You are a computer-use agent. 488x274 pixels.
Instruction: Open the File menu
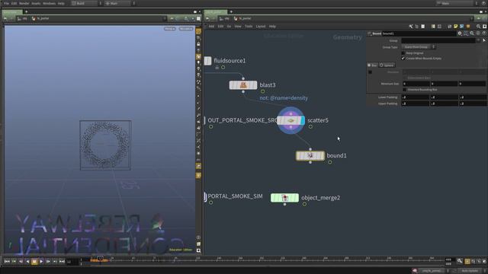tap(6, 3)
